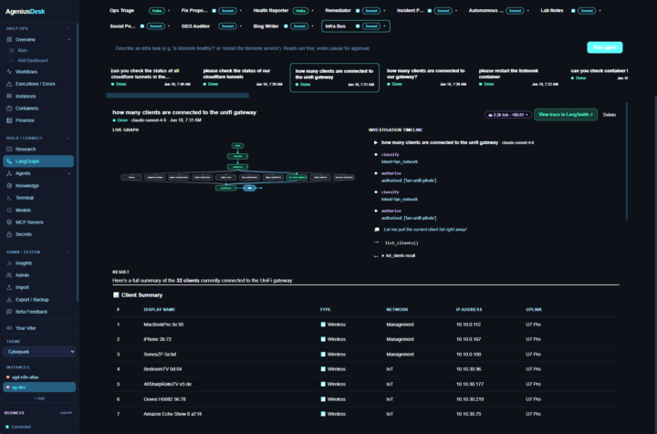The width and height of the screenshot is (657, 434).
Task: Toggle the Remediator agent checkbox
Action: click(x=358, y=10)
